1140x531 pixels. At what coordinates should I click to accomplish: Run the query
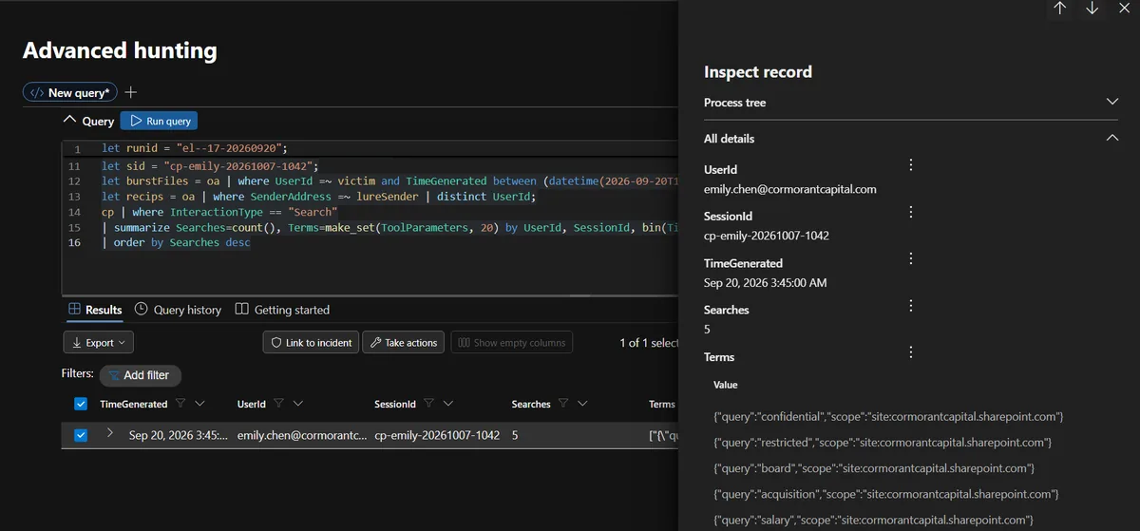coord(160,121)
